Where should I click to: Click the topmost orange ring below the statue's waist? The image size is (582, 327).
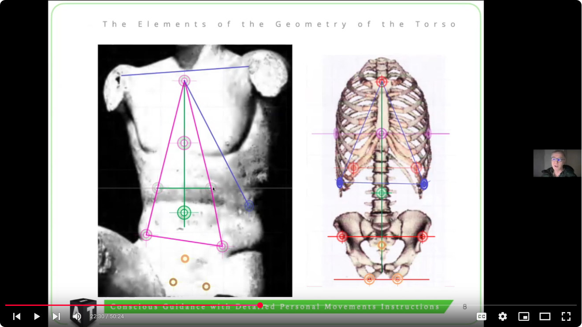(185, 259)
